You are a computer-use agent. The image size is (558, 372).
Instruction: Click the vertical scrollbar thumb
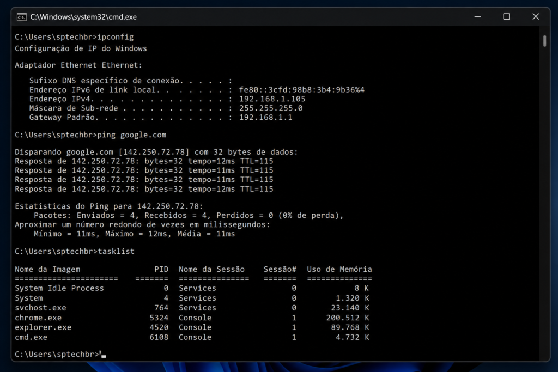pyautogui.click(x=544, y=41)
